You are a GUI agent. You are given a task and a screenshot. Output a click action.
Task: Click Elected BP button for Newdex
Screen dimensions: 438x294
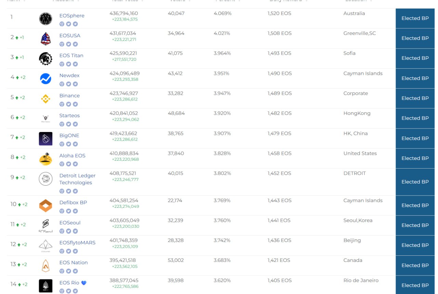(x=415, y=78)
